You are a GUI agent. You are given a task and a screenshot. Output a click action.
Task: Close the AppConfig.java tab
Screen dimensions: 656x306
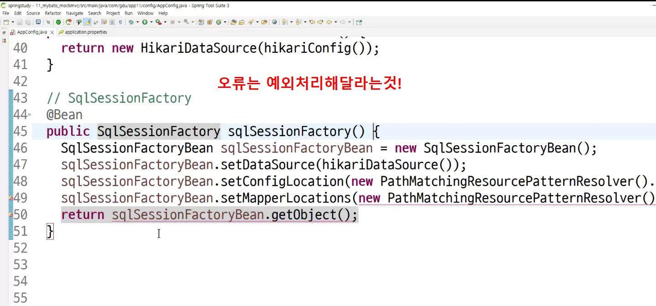[x=52, y=32]
